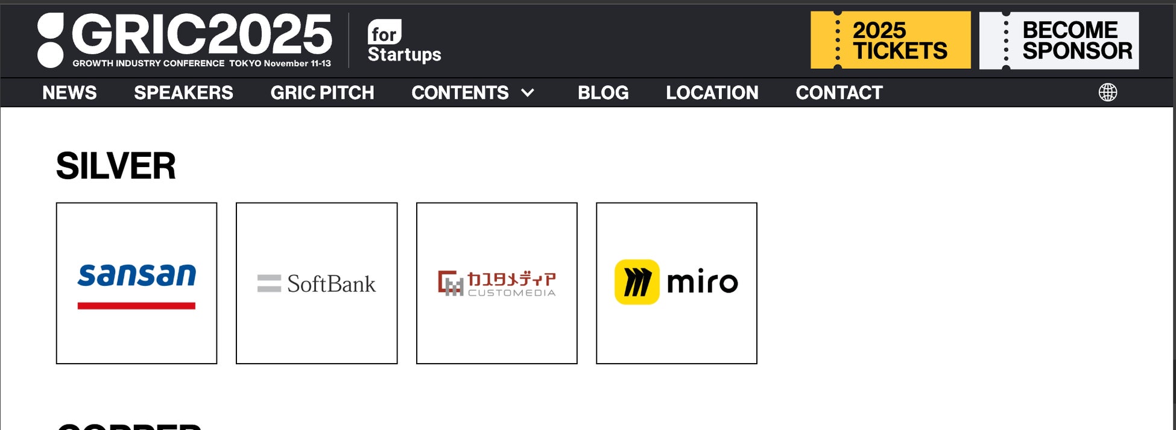Click the 2025 TICKETS button
Image resolution: width=1176 pixels, height=430 pixels.
[891, 40]
